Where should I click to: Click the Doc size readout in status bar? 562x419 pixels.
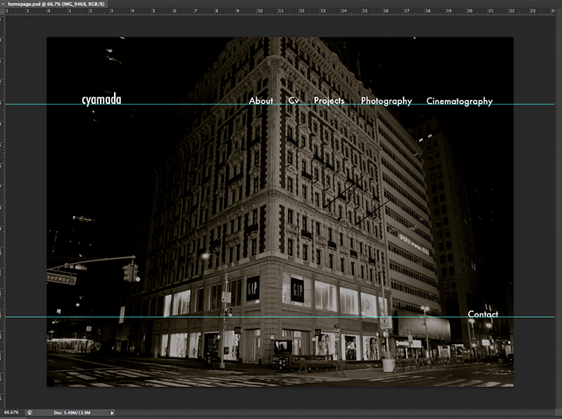point(73,412)
